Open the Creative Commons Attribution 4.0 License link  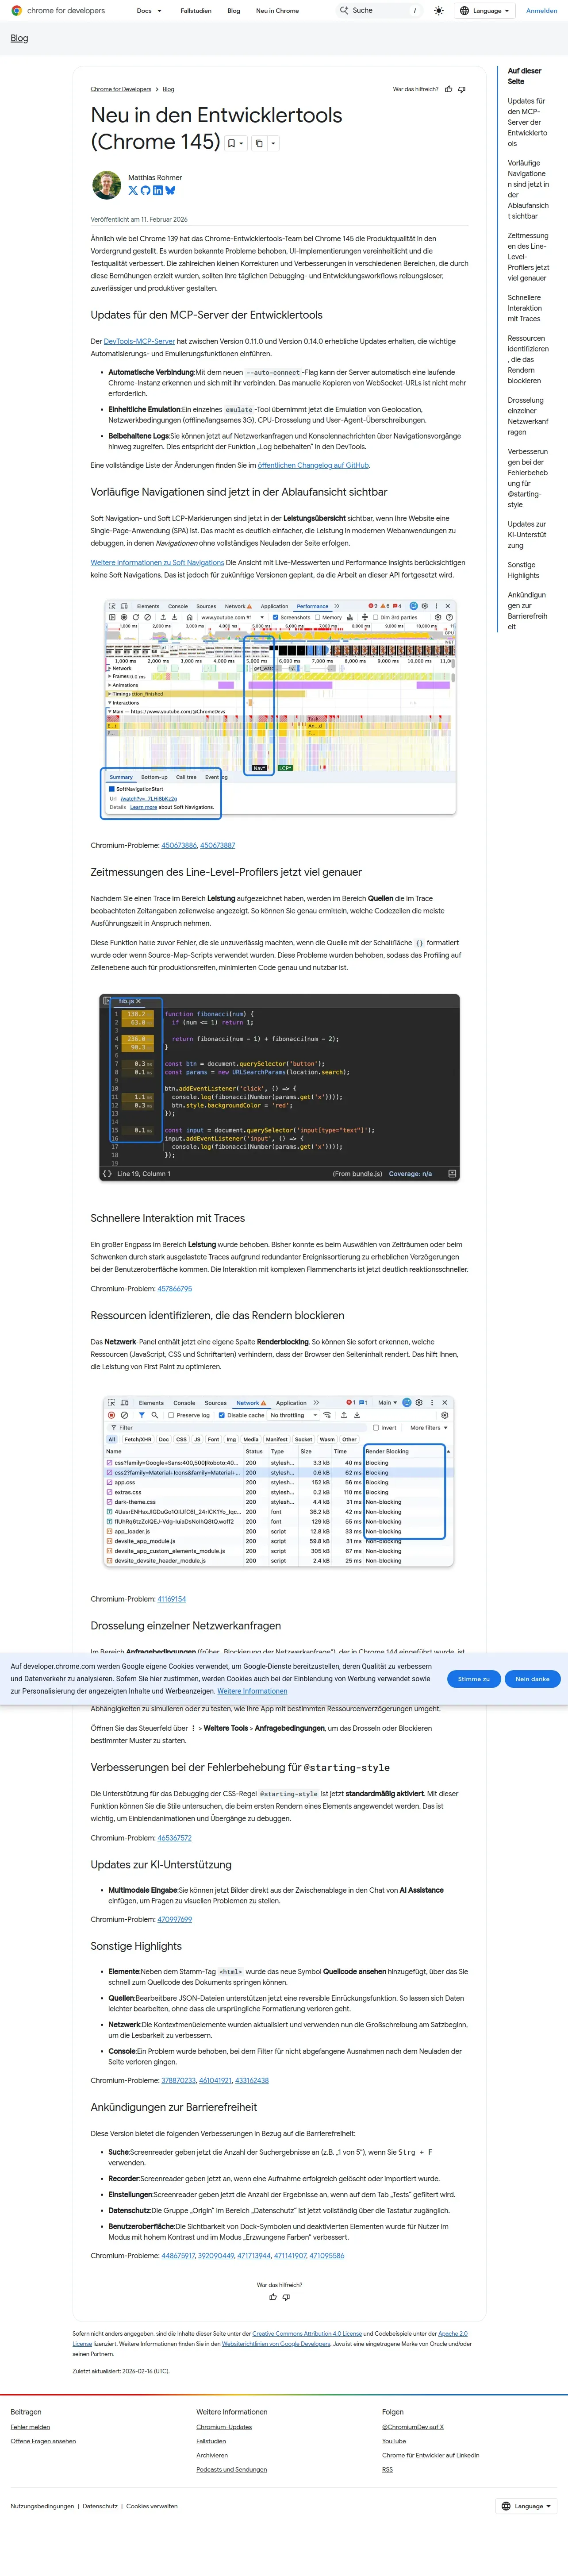point(307,2333)
